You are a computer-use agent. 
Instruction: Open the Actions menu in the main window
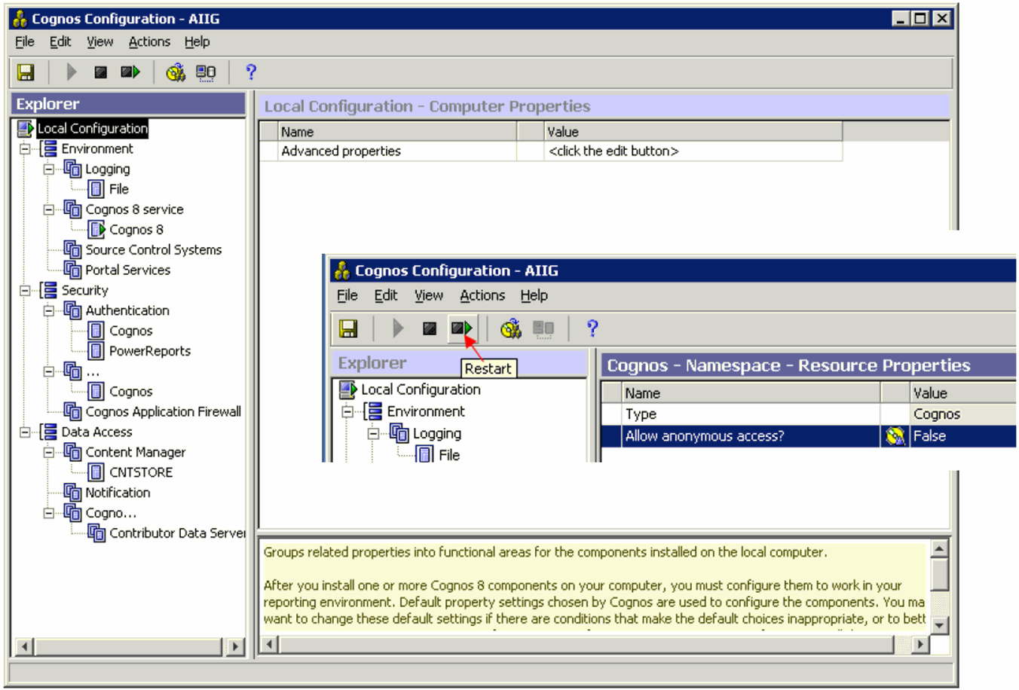tap(149, 42)
